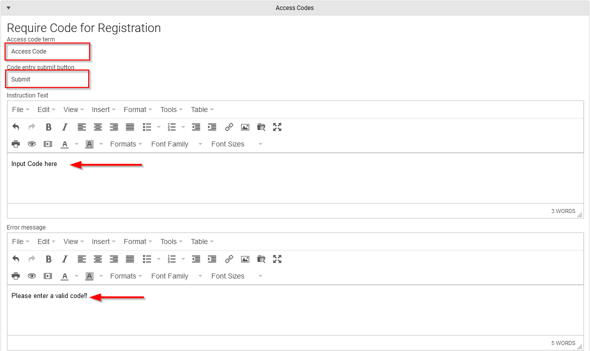Open Font Sizes dropdown in Error message editor
The height and width of the screenshot is (351, 590).
tap(237, 276)
